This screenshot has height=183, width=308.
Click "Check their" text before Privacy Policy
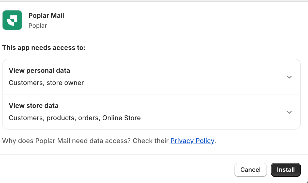point(151,141)
